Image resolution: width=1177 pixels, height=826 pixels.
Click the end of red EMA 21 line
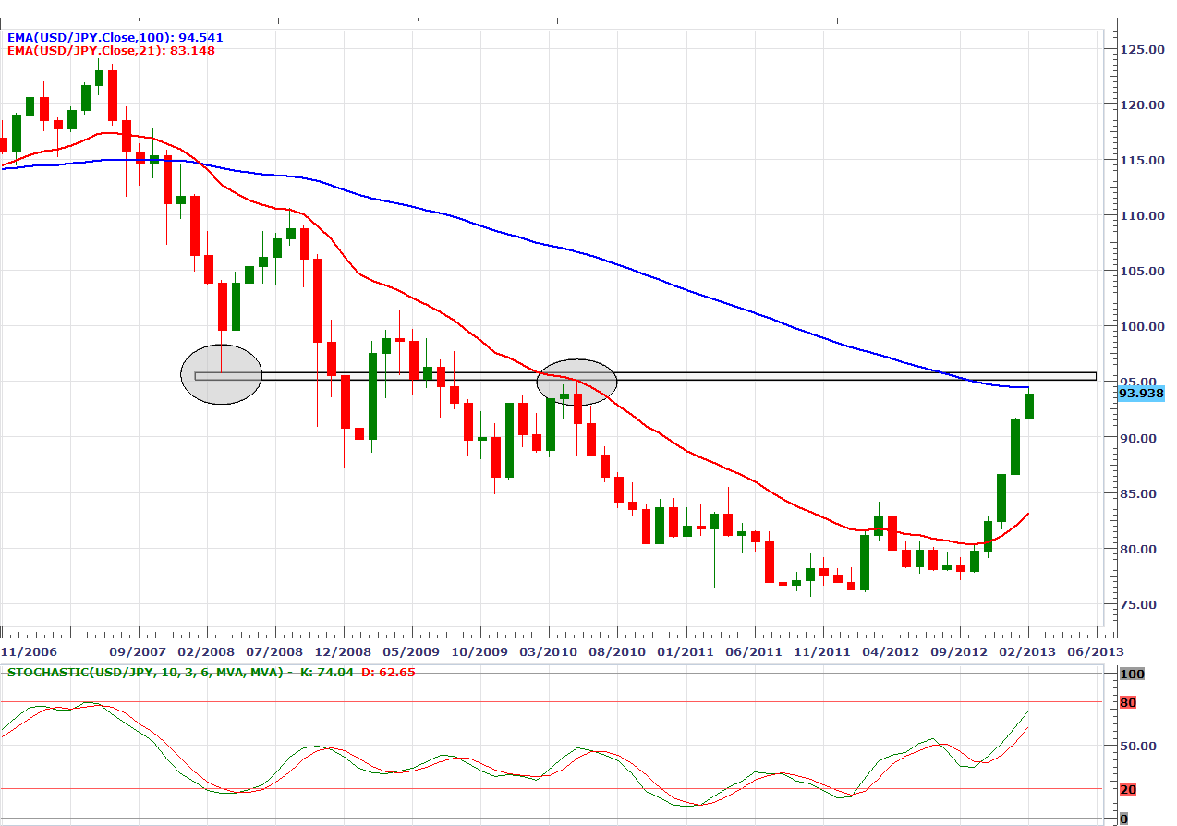1028,514
